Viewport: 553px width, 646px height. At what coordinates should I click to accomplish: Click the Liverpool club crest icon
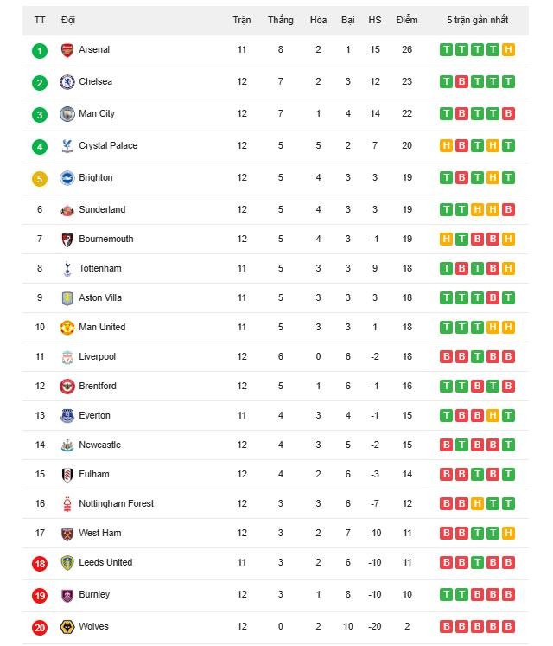(x=67, y=357)
